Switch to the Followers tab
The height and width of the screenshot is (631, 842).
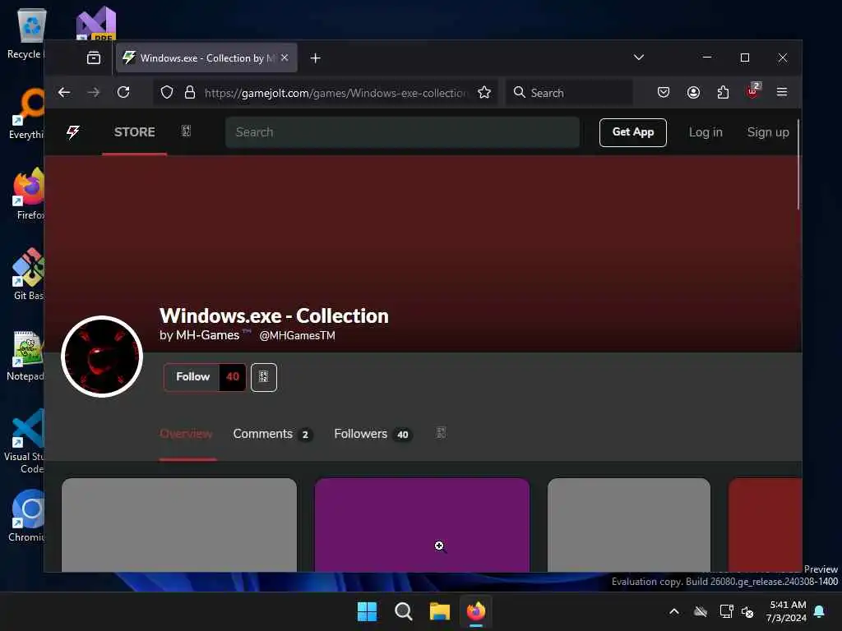(x=373, y=434)
